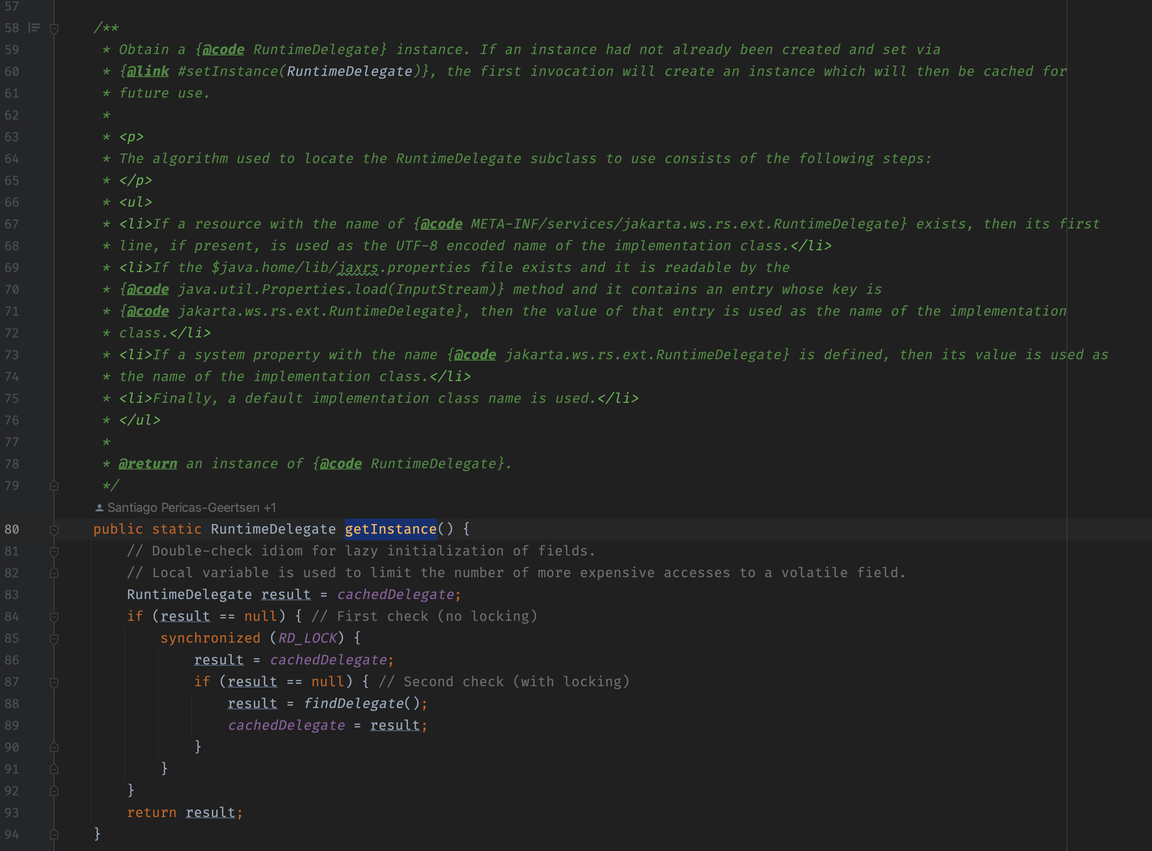This screenshot has width=1152, height=851.
Task: Open author hint Santiago Pericas-Geertsen +1
Action: pos(191,508)
